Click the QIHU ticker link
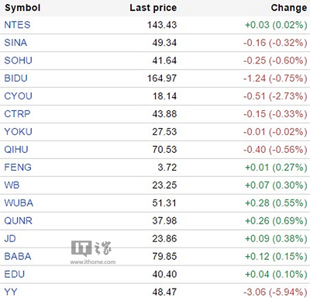The image size is (310, 298). (16, 150)
